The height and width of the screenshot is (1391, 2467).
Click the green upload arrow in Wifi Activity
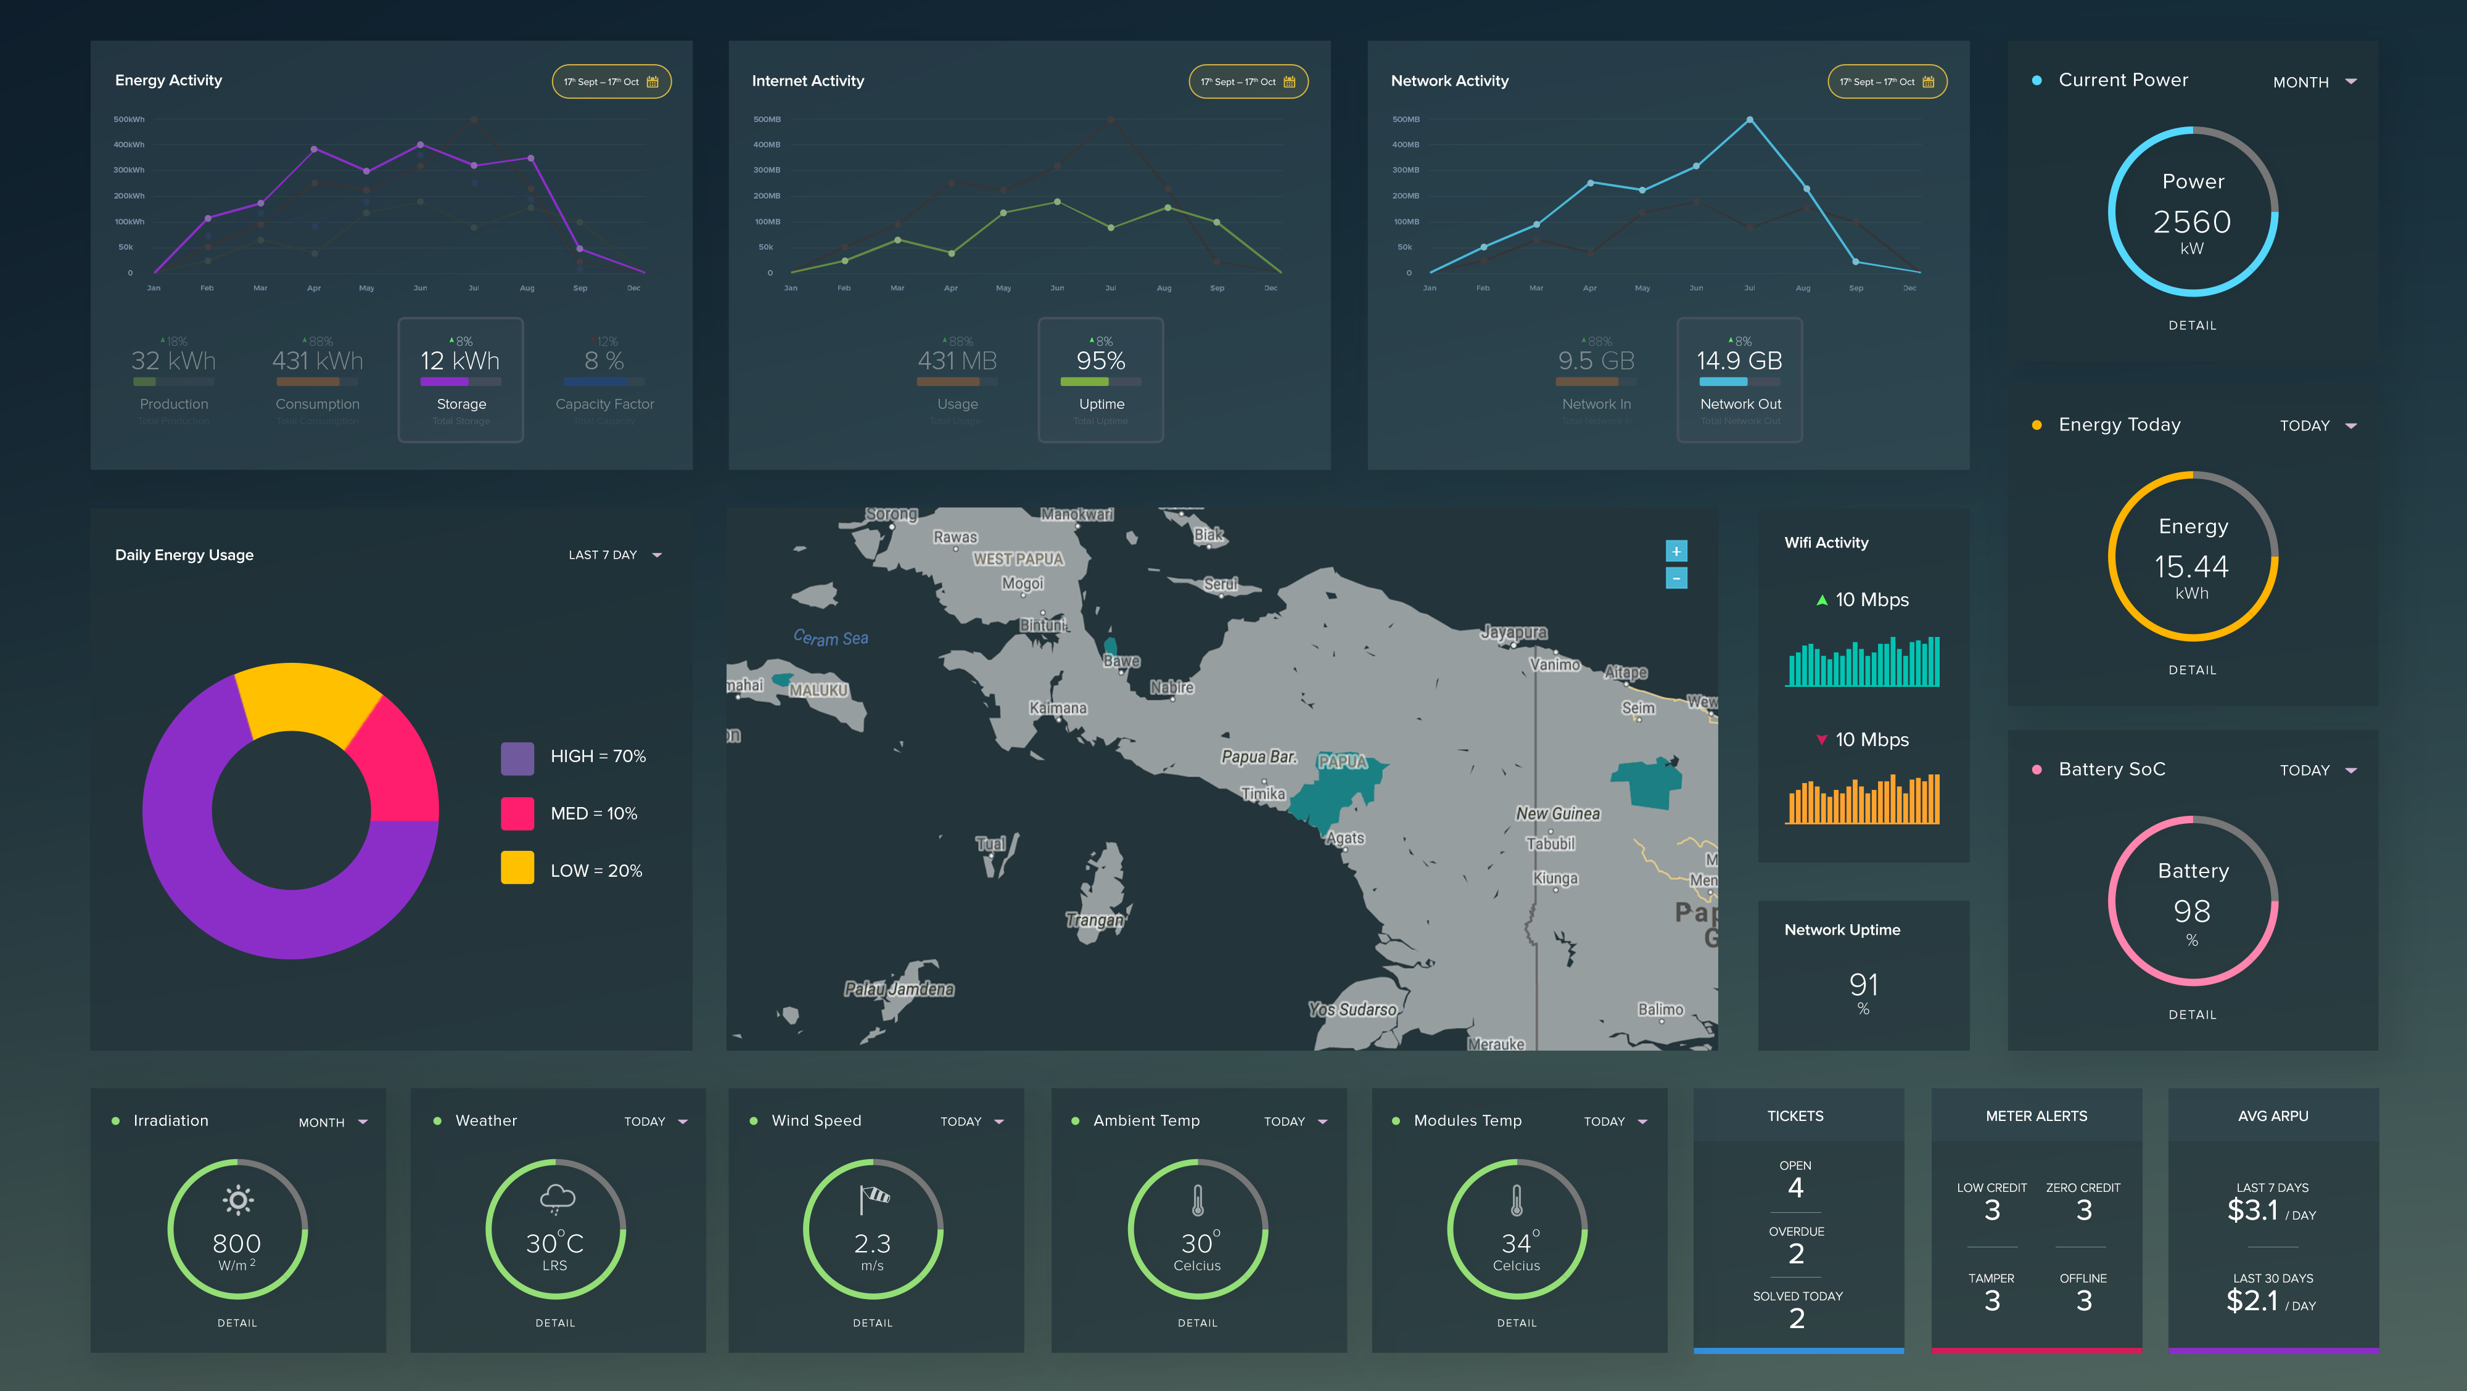tap(1821, 601)
